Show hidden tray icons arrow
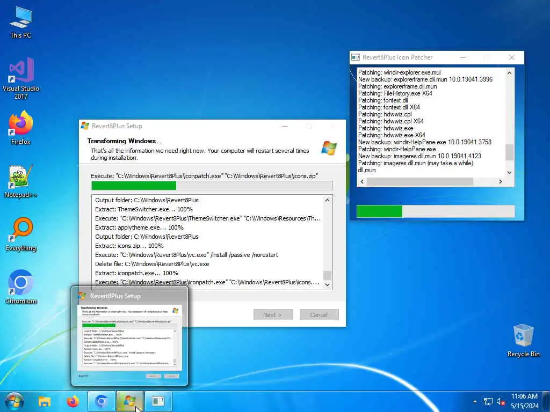 pyautogui.click(x=475, y=401)
